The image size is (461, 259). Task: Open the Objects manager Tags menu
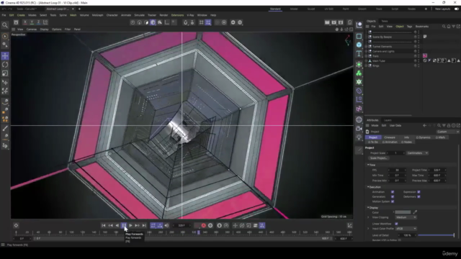(409, 27)
